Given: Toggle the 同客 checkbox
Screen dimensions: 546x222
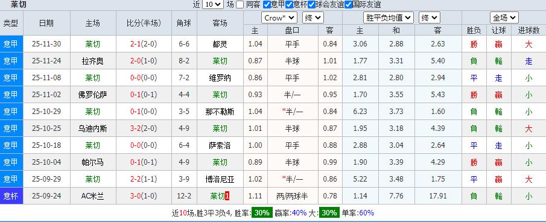Looking at the screenshot, I should point(240,4).
